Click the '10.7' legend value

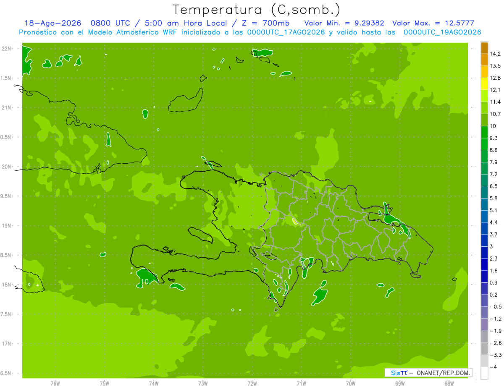coord(496,114)
